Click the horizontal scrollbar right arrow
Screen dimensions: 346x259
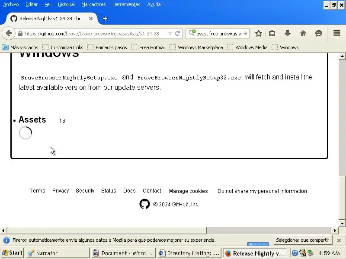335,231
